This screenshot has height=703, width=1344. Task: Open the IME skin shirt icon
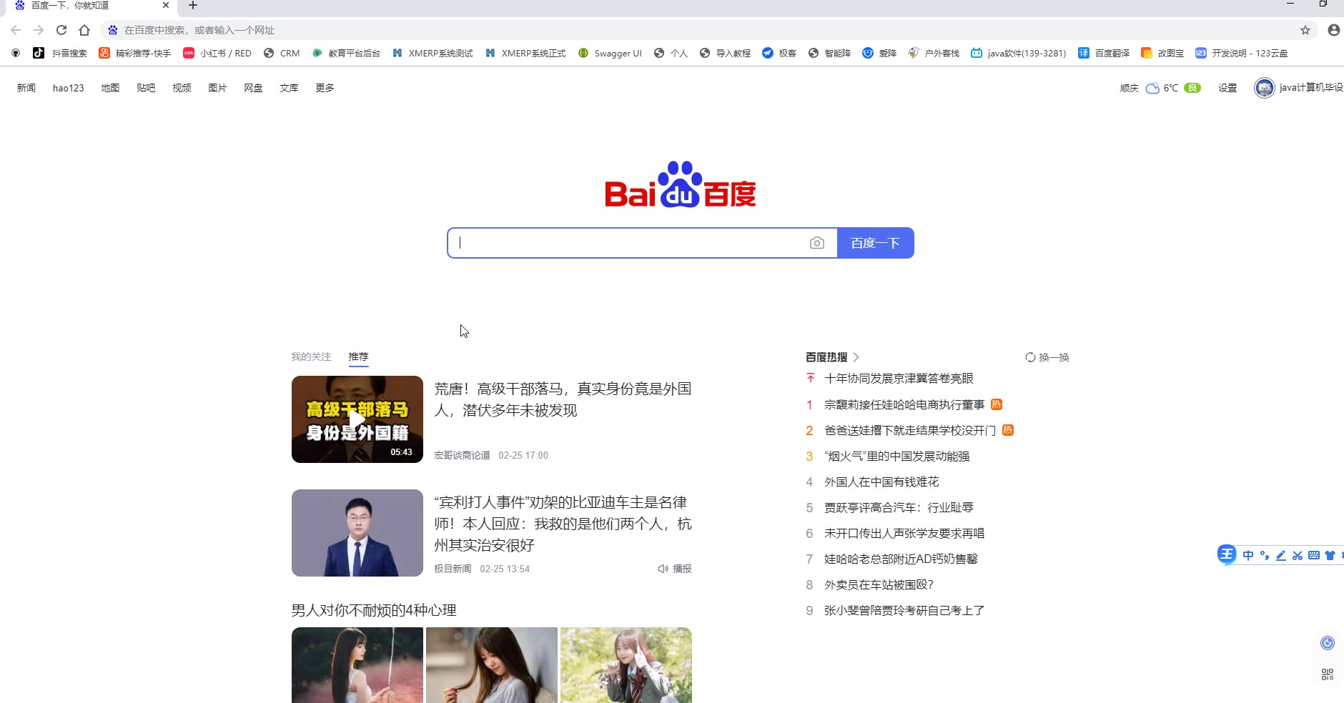pos(1330,555)
